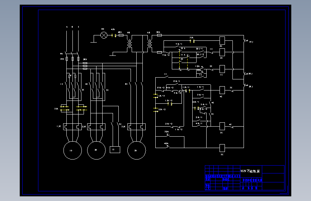Click the title text X62W 万能铣床
311x201 pixels.
point(250,171)
